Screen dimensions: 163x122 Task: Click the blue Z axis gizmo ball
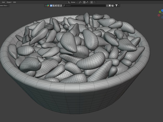coord(162,10)
